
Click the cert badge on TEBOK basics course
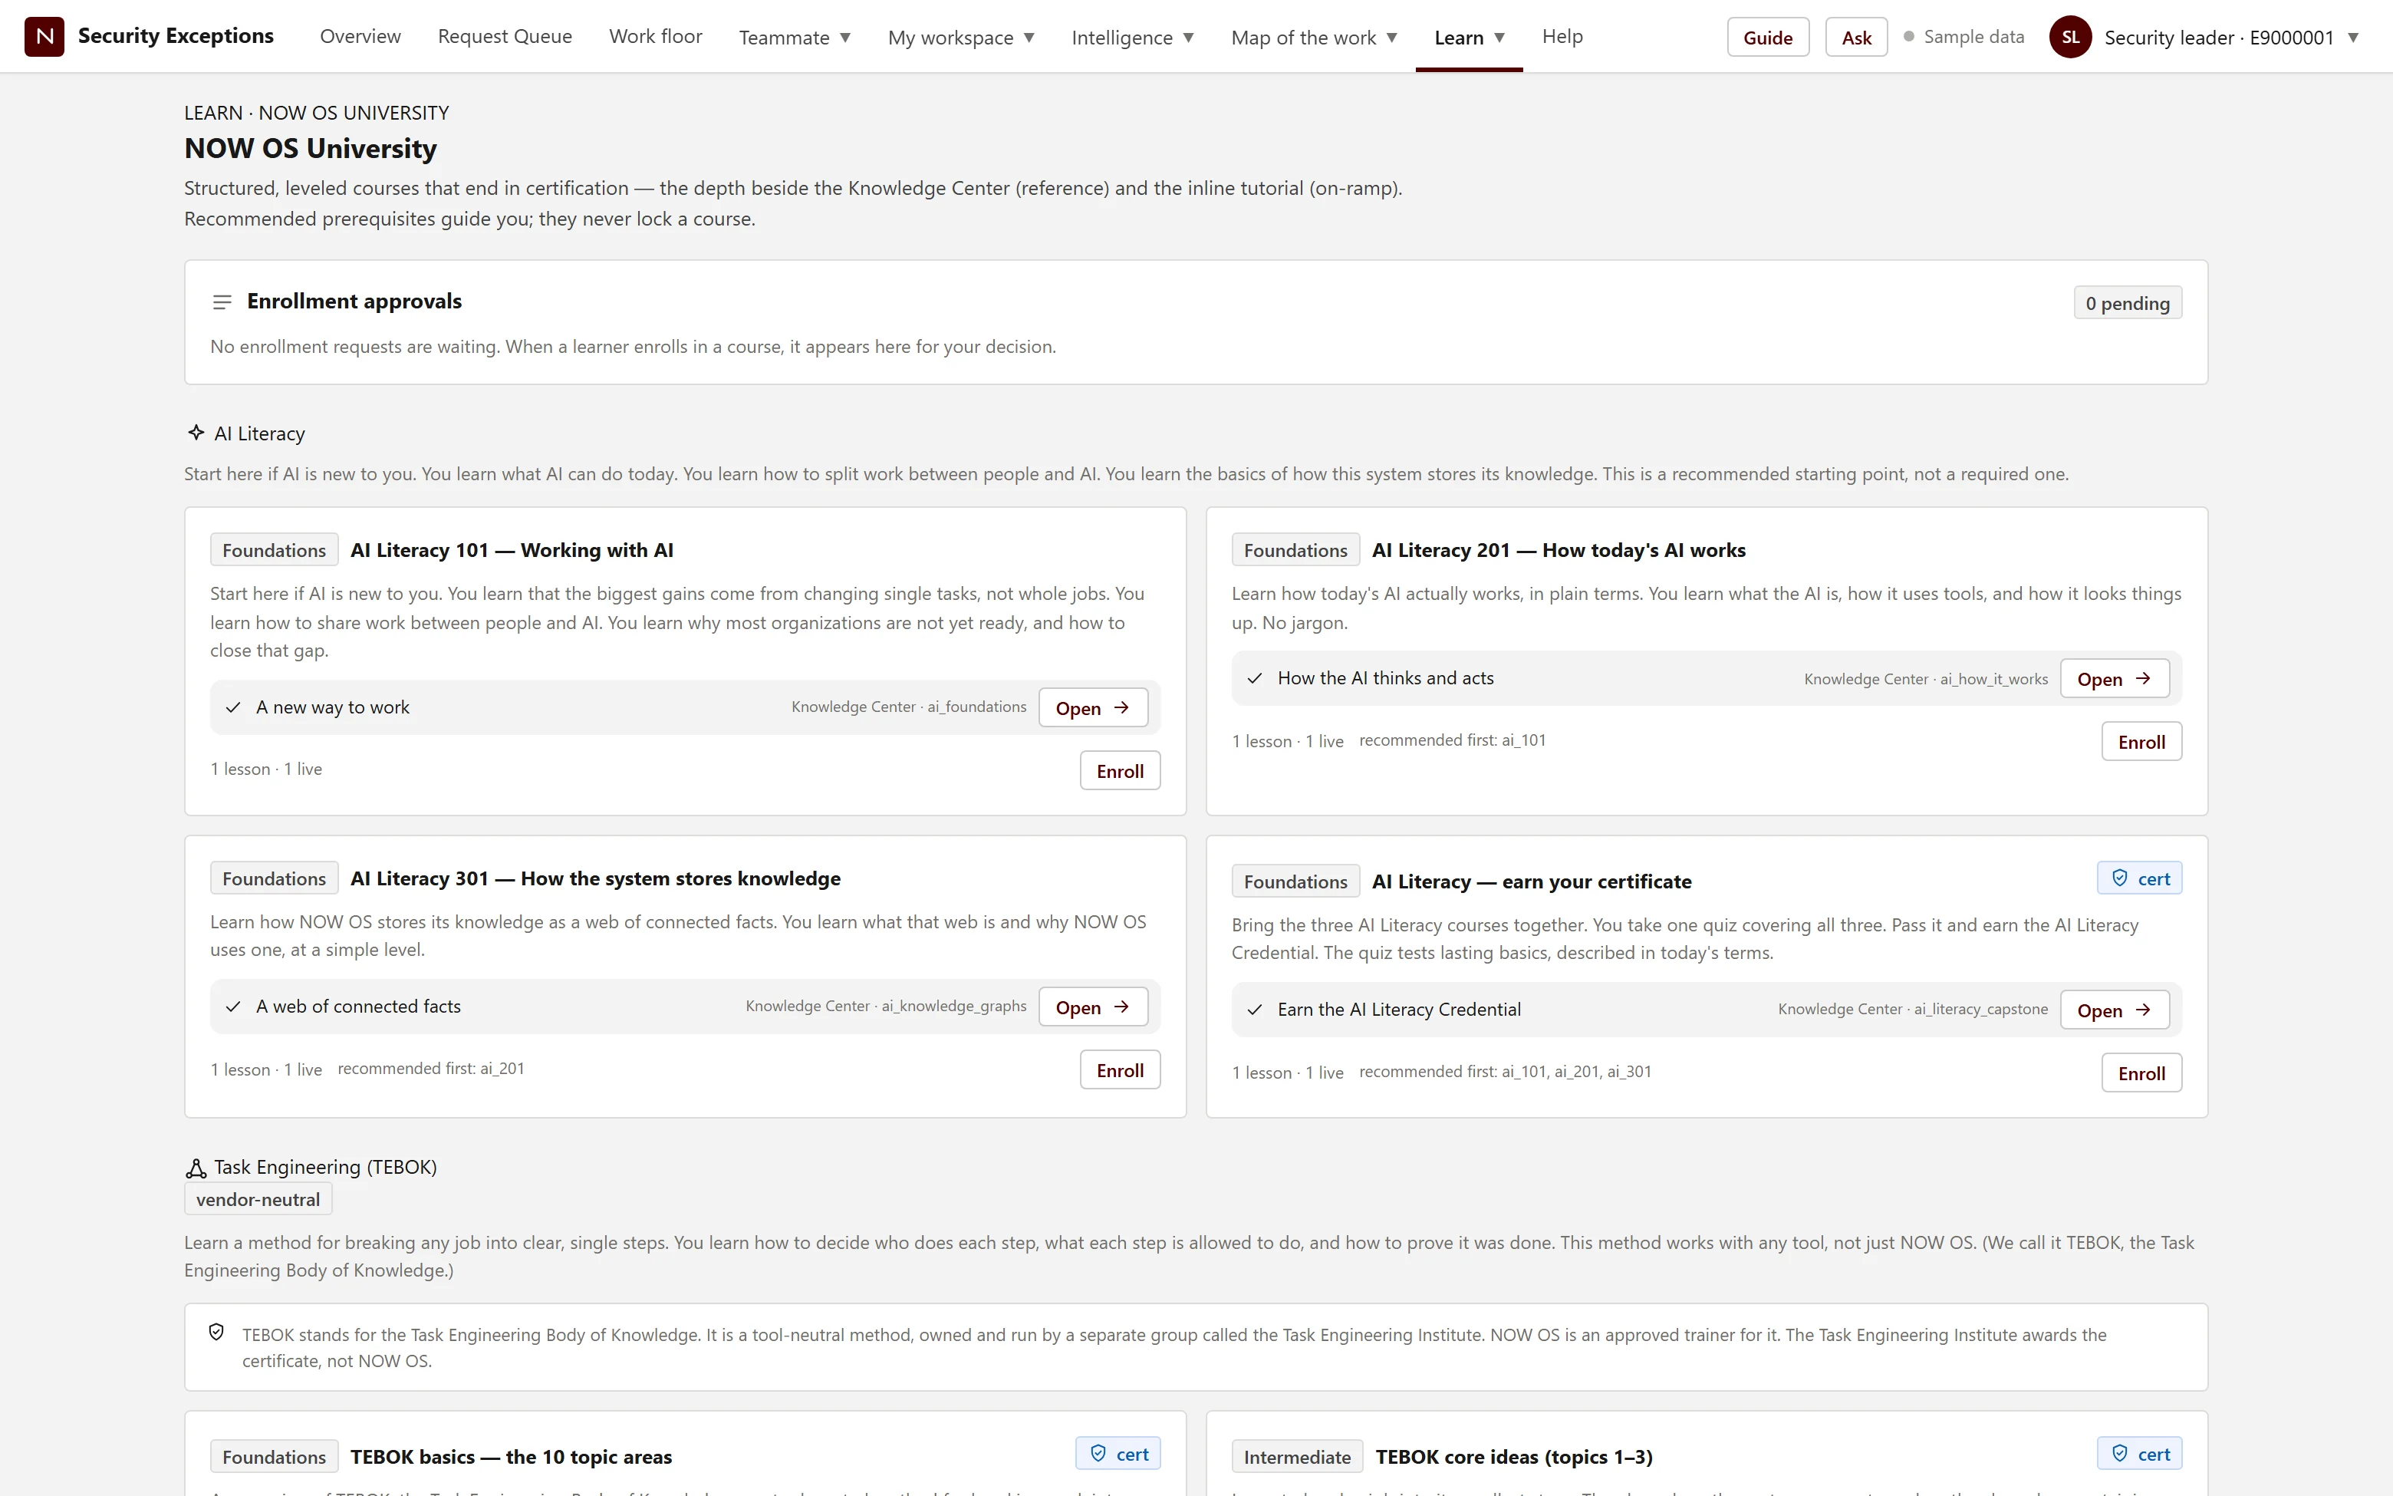point(1118,1455)
